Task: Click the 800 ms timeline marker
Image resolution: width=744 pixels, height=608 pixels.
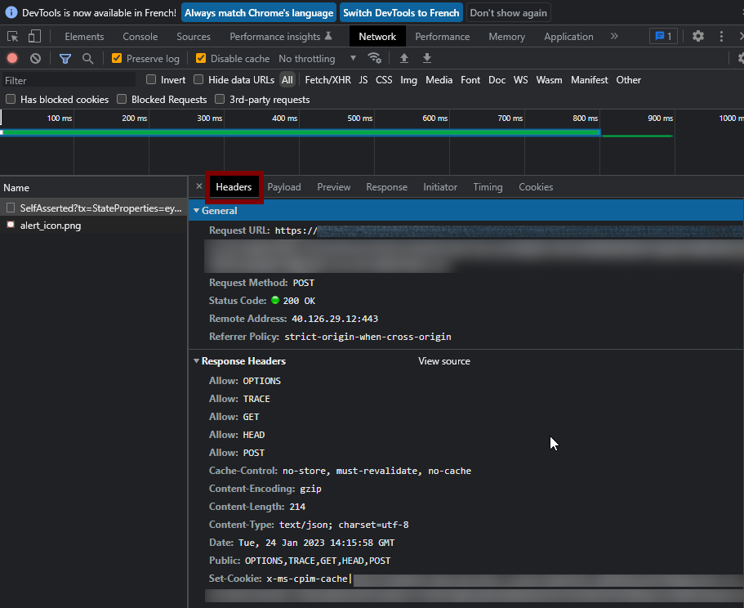Action: (x=585, y=118)
